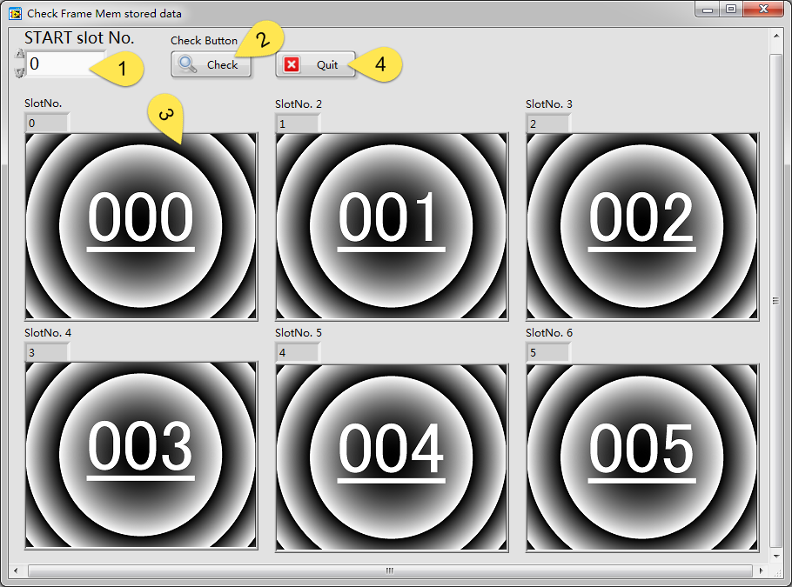Select the image labeled 005
The width and height of the screenshot is (792, 587).
pyautogui.click(x=642, y=456)
